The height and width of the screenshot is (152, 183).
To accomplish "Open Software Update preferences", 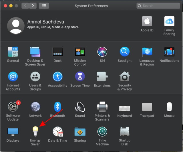I will click(x=13, y=107).
